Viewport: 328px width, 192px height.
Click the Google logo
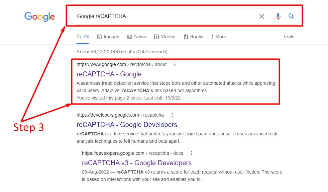[39, 16]
